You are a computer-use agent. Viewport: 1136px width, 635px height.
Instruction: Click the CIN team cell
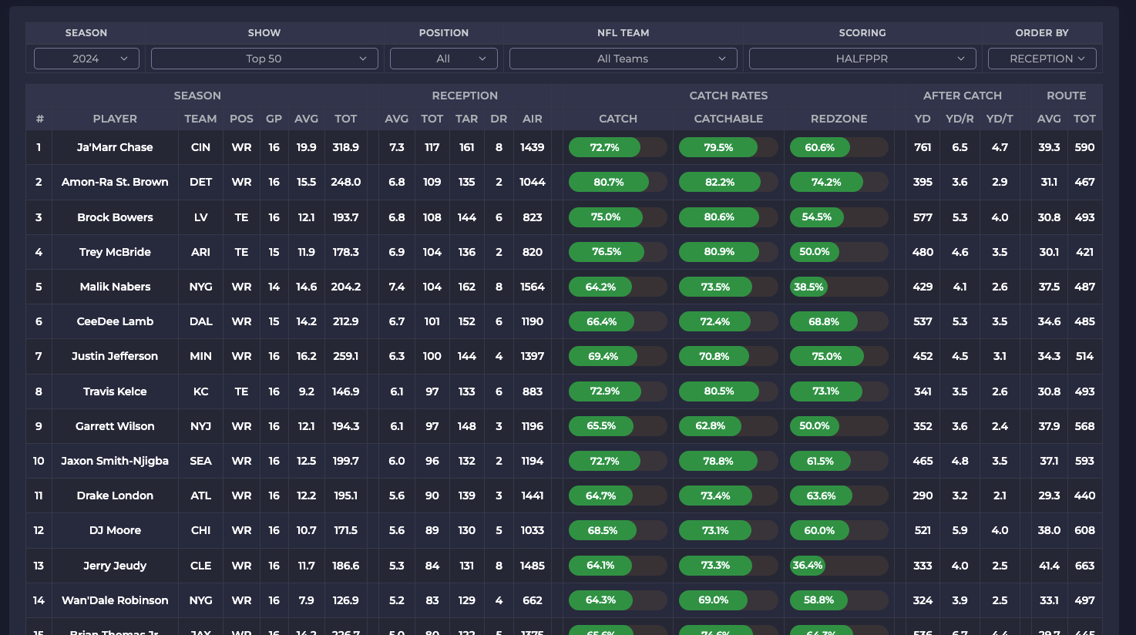[200, 147]
